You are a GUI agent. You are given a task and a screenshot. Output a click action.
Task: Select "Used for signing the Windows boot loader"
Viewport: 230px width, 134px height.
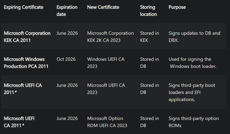[x=192, y=63]
